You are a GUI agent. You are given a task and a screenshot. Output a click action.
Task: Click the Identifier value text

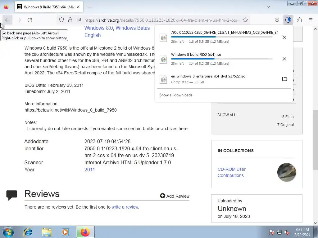tap(131, 152)
